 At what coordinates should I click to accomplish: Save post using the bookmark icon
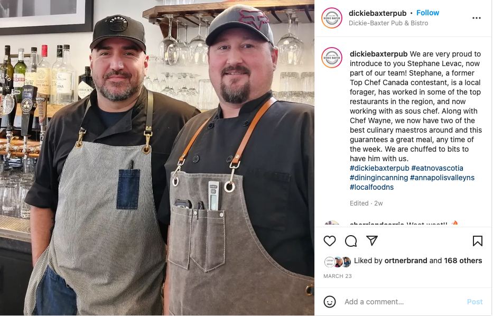pos(477,241)
